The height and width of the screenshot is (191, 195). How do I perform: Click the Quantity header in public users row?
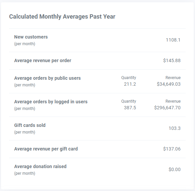click(x=129, y=78)
